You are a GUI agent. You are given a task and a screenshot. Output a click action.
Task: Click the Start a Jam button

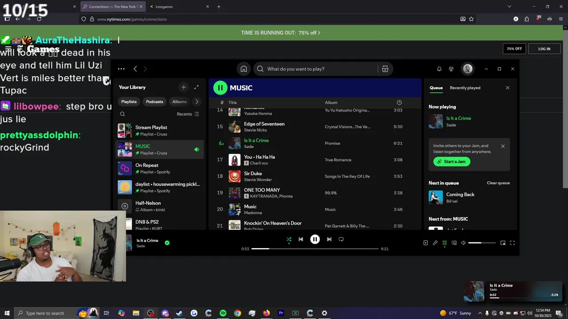[452, 162]
